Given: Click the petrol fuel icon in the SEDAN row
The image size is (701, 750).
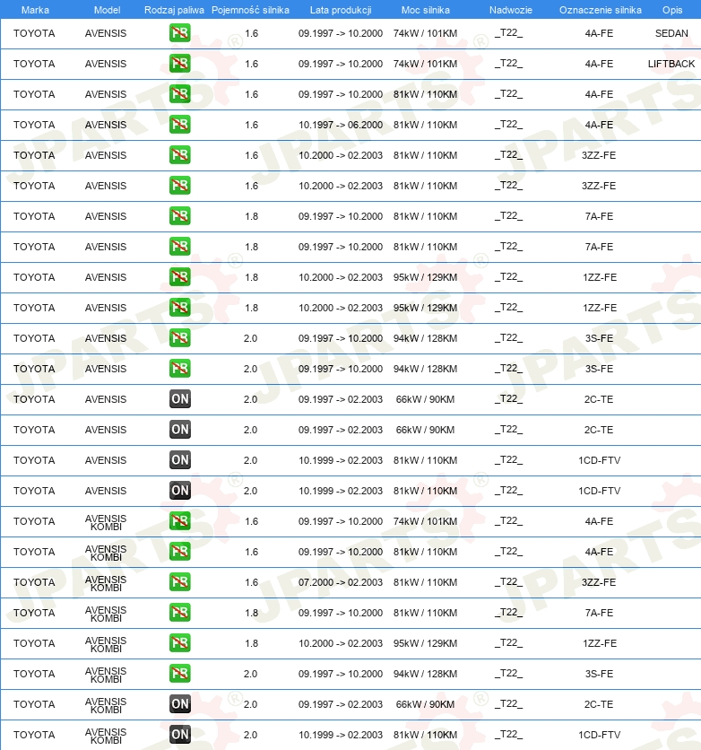Looking at the screenshot, I should click(x=179, y=33).
